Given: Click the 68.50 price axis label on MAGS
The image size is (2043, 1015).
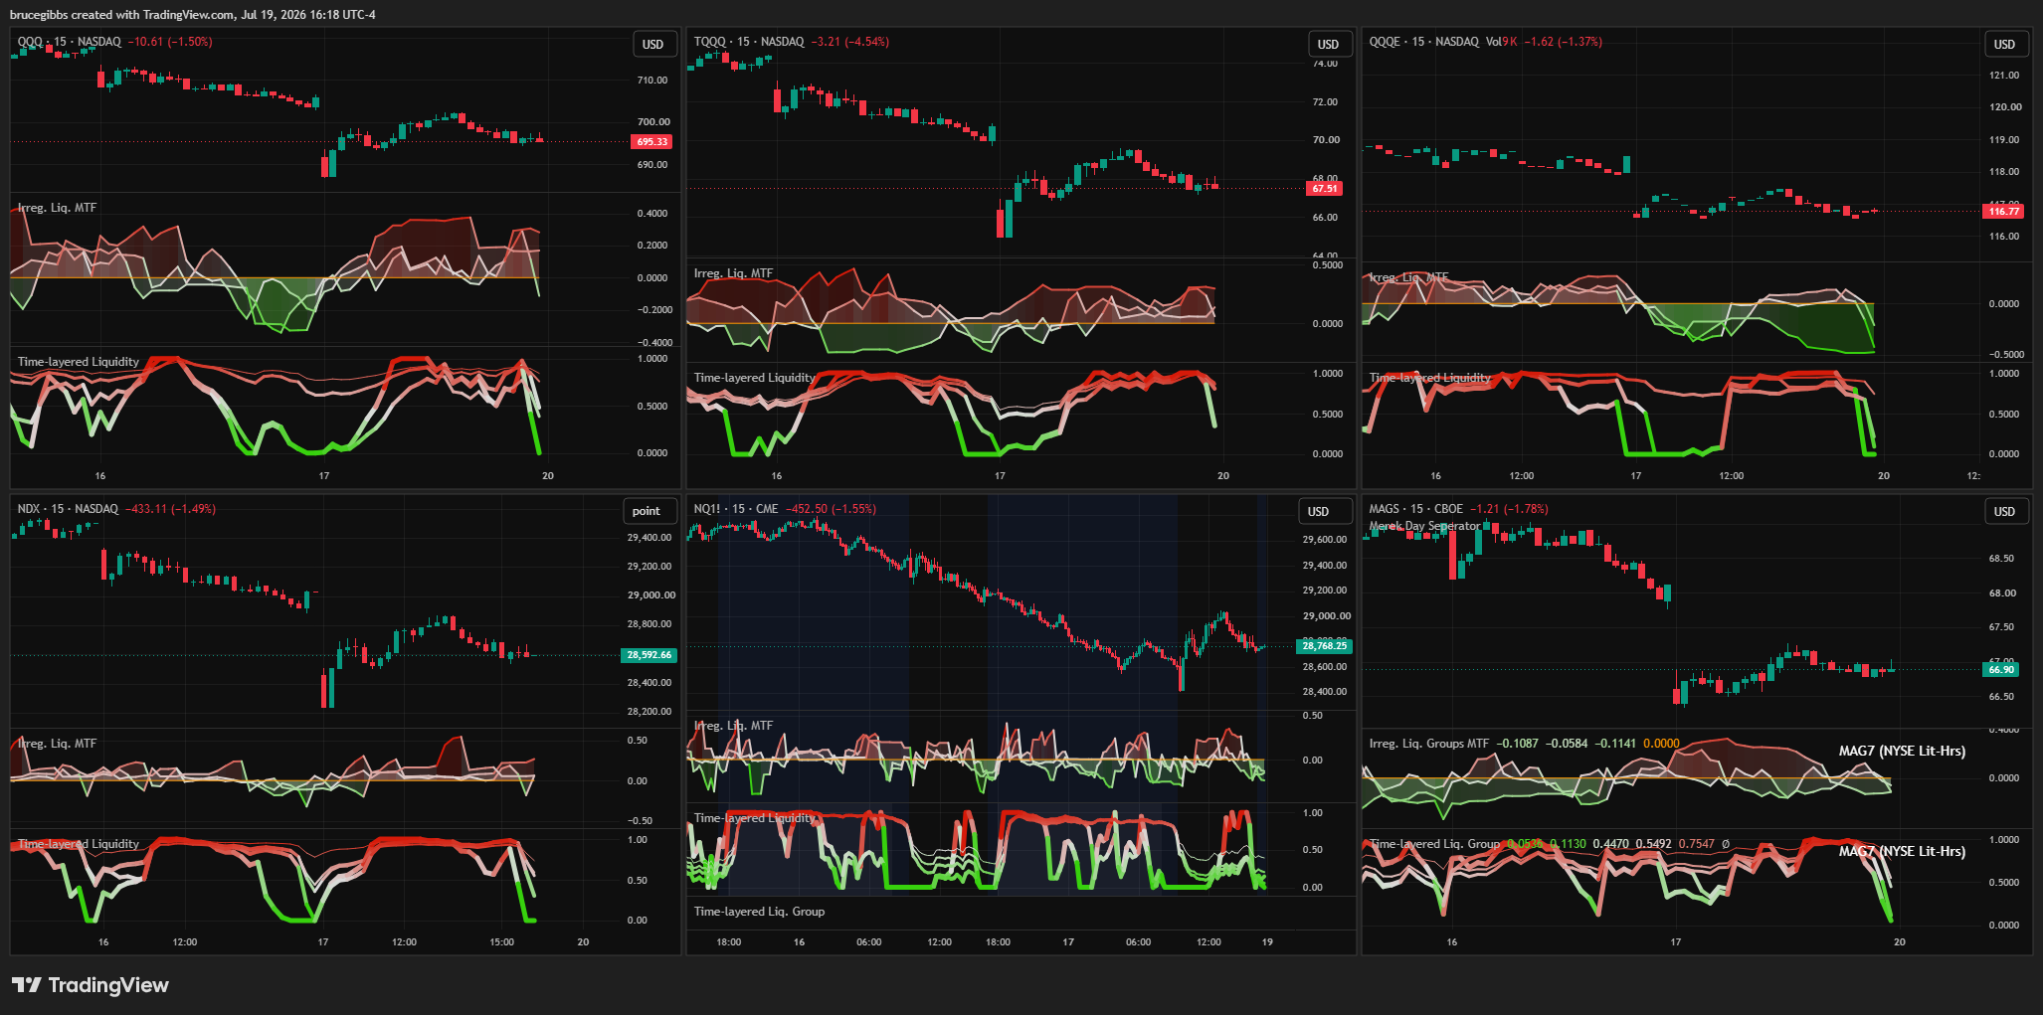Looking at the screenshot, I should pos(2001,559).
